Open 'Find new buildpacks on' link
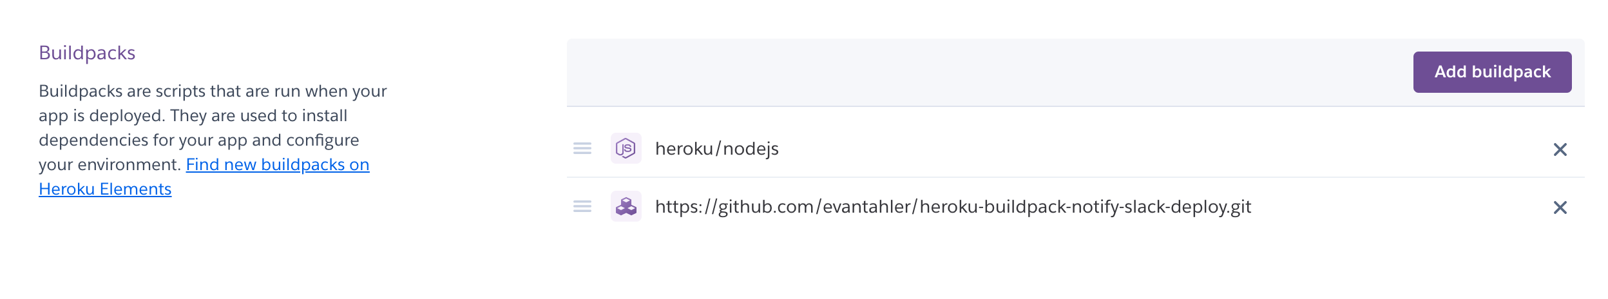 click(277, 165)
